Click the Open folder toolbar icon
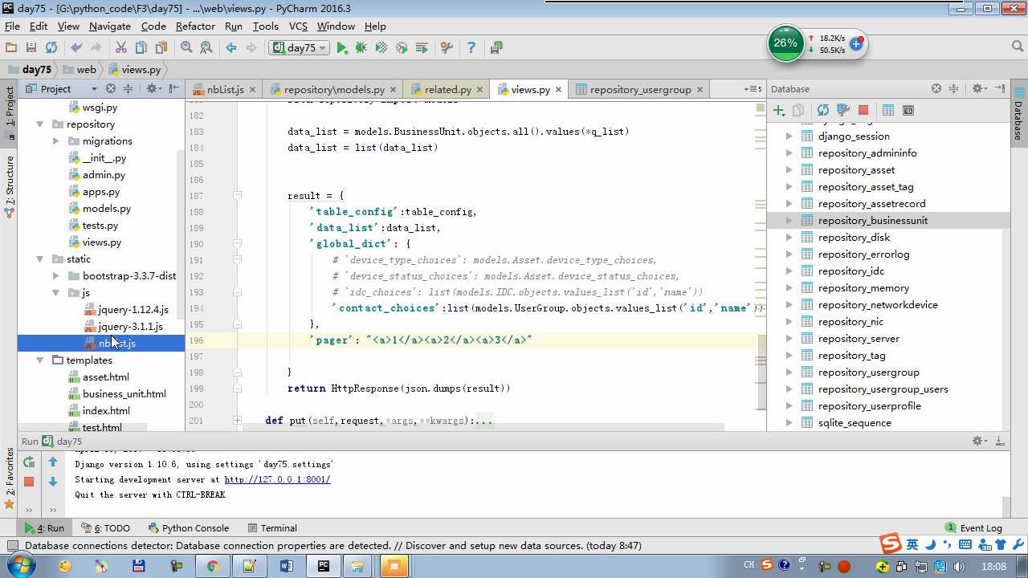1028x578 pixels. point(11,48)
